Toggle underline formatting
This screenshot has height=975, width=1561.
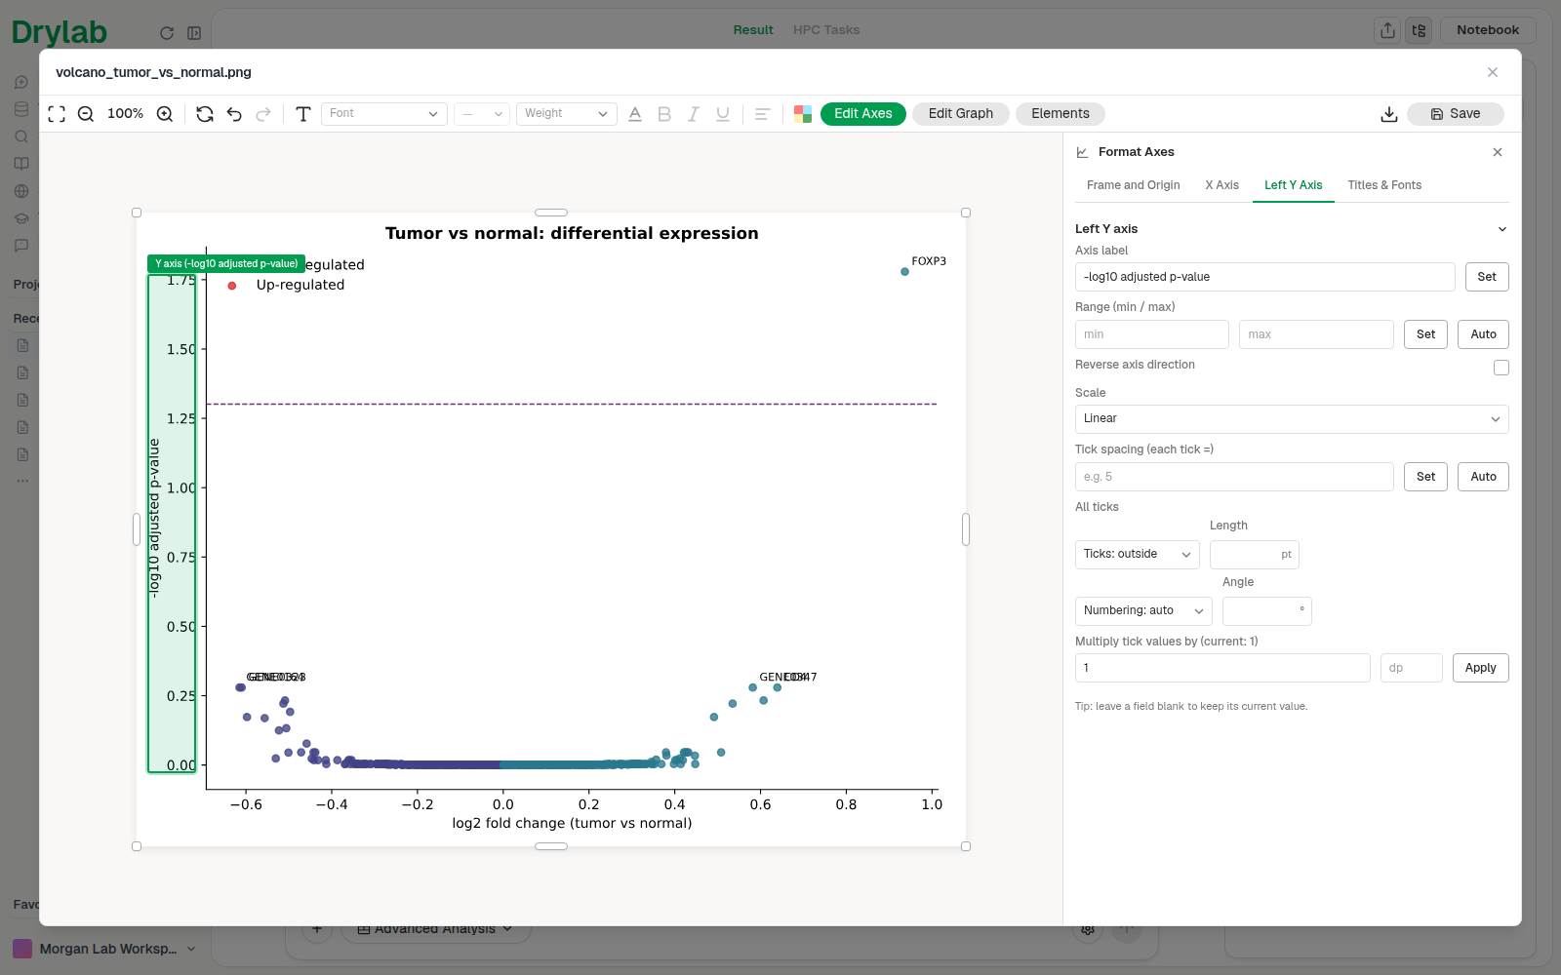tap(723, 114)
